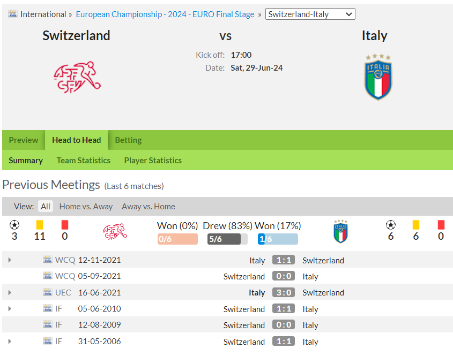Click the 3:0 score of Italy-Switzerland match
Image resolution: width=453 pixels, height=364 pixels.
[x=284, y=292]
